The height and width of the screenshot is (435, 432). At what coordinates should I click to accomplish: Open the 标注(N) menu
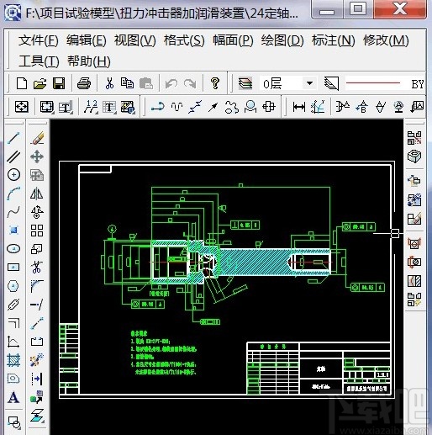[x=334, y=40]
